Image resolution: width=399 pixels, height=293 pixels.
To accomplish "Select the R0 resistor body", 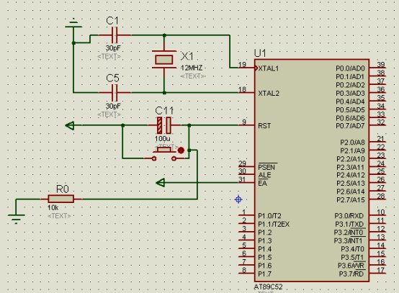I will [60, 199].
